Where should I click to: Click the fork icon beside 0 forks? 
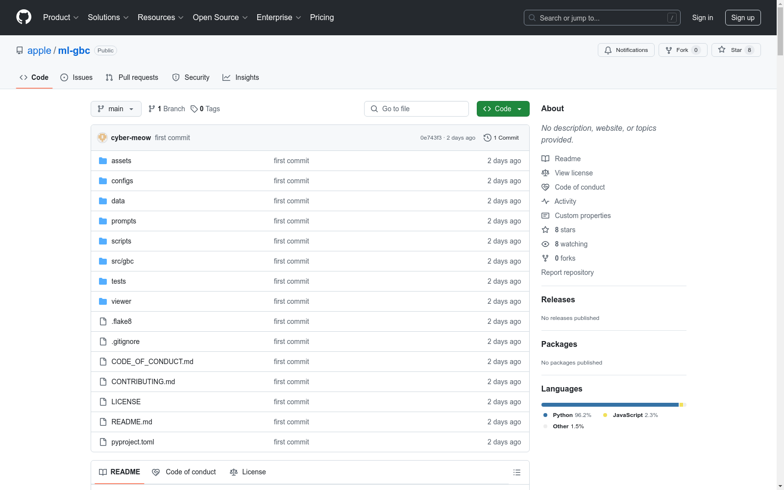545,258
